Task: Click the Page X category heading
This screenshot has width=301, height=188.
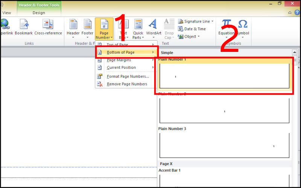Action: pyautogui.click(x=166, y=164)
